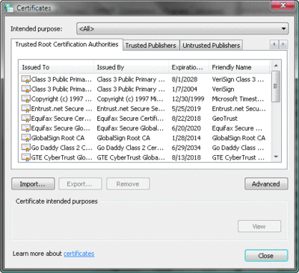
Task: Close the Certificates window with X
Action: (x=283, y=5)
